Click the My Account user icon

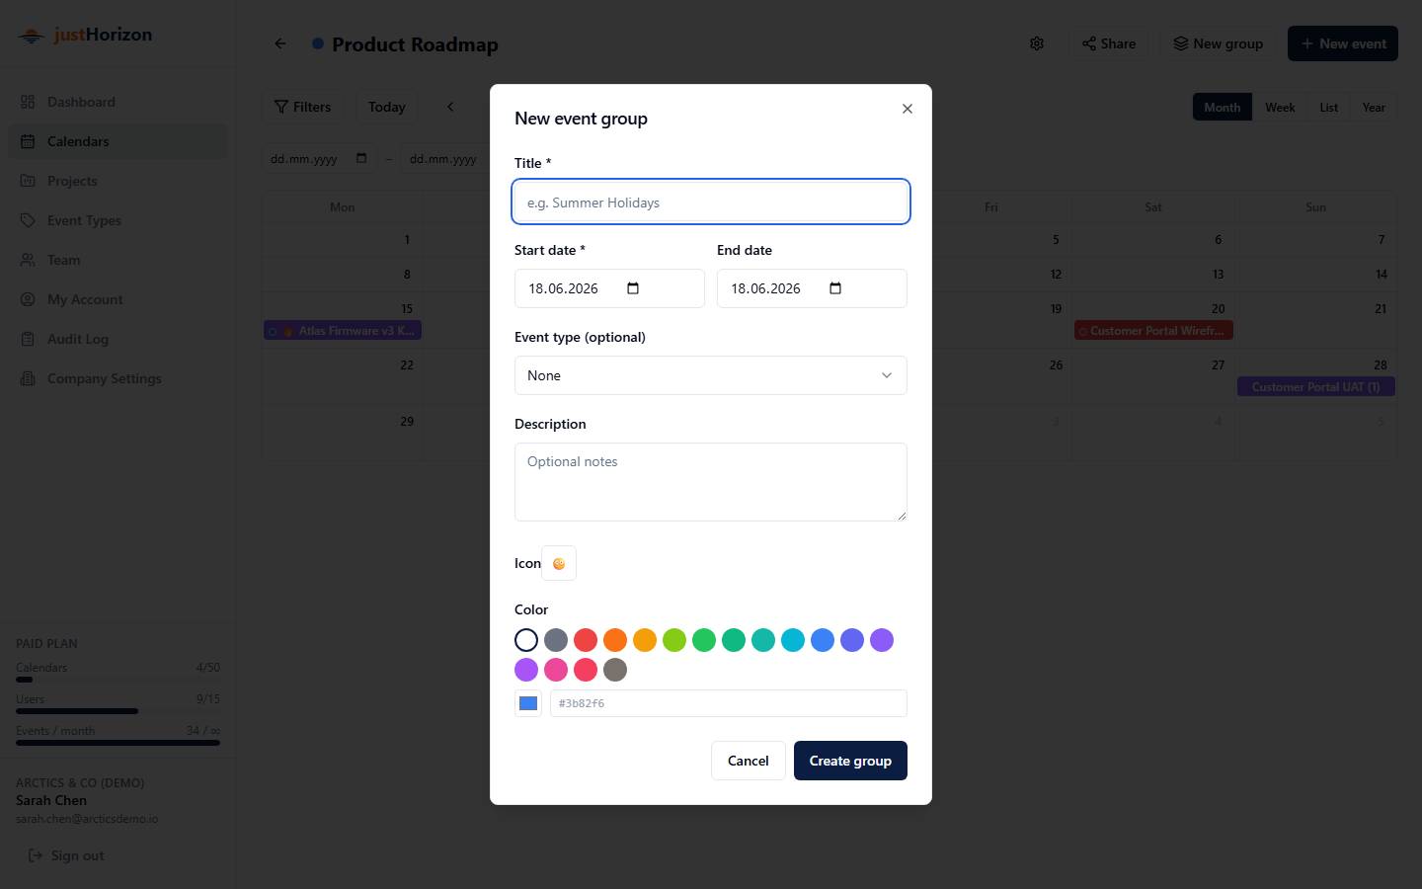[28, 299]
